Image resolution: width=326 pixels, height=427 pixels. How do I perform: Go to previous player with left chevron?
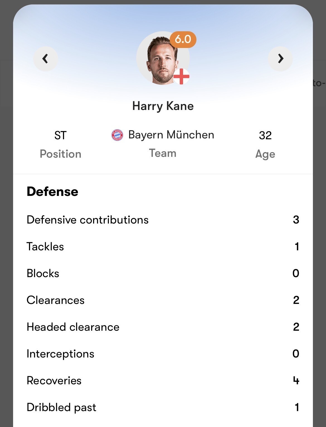[45, 59]
